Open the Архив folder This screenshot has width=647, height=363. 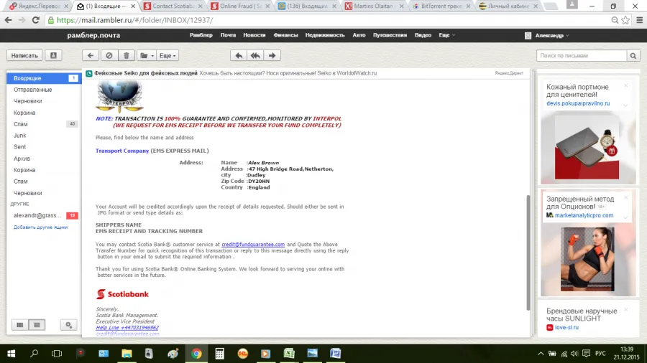click(22, 159)
